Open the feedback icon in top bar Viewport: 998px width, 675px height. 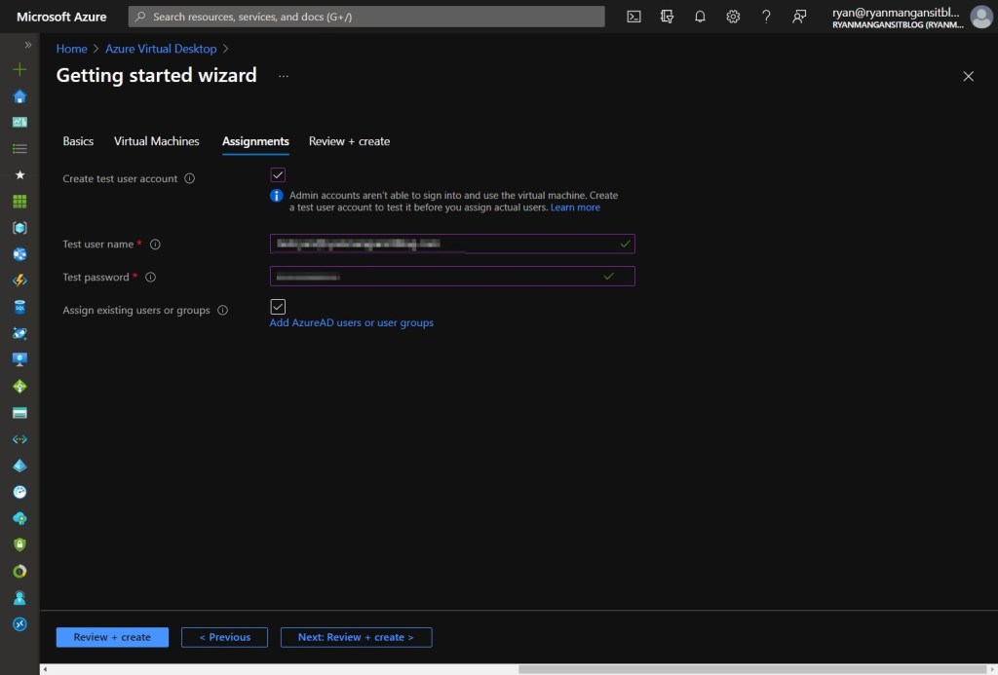coord(799,17)
